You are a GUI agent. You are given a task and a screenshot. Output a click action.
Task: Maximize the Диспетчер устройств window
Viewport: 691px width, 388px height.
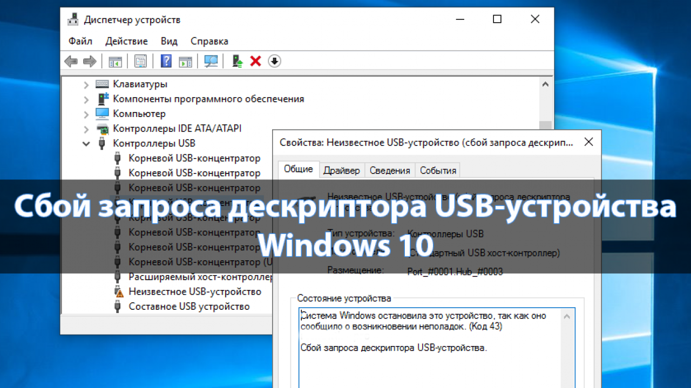point(497,19)
